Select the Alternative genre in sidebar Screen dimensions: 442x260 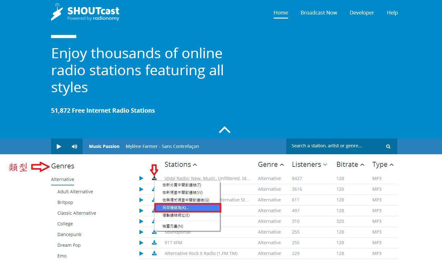[x=62, y=179]
